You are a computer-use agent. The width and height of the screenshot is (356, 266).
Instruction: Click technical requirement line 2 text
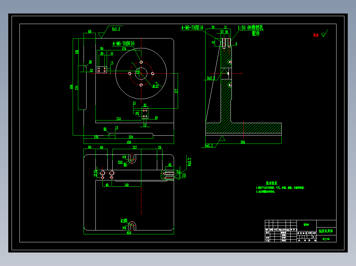tap(266, 192)
